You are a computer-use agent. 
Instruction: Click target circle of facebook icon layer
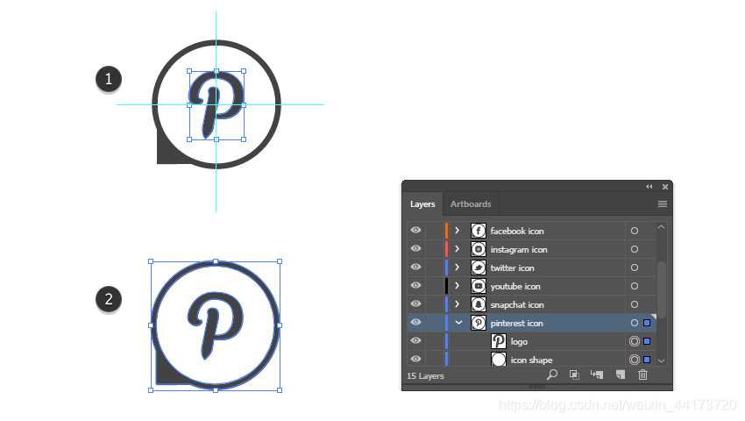click(x=635, y=231)
